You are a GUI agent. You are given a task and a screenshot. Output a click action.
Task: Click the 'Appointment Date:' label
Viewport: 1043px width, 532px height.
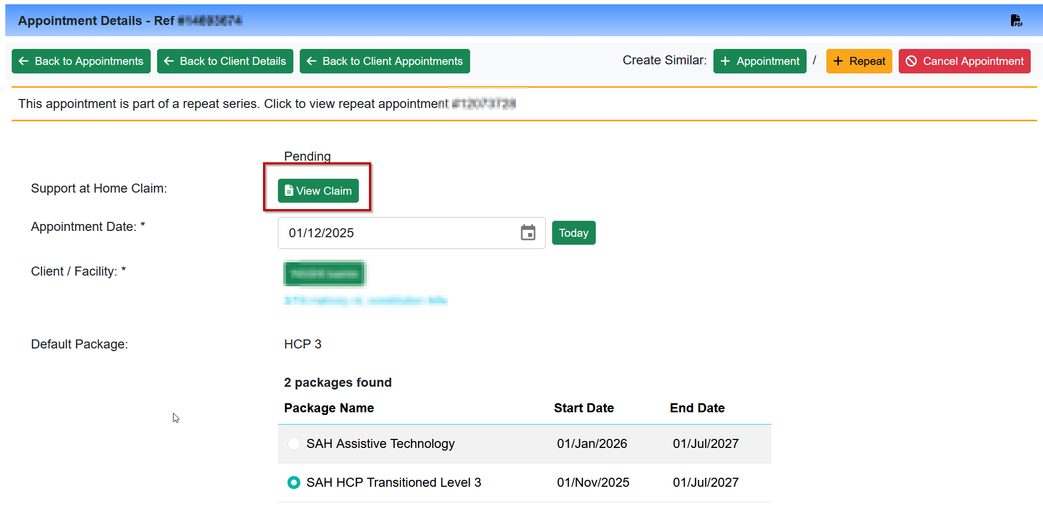pyautogui.click(x=88, y=227)
